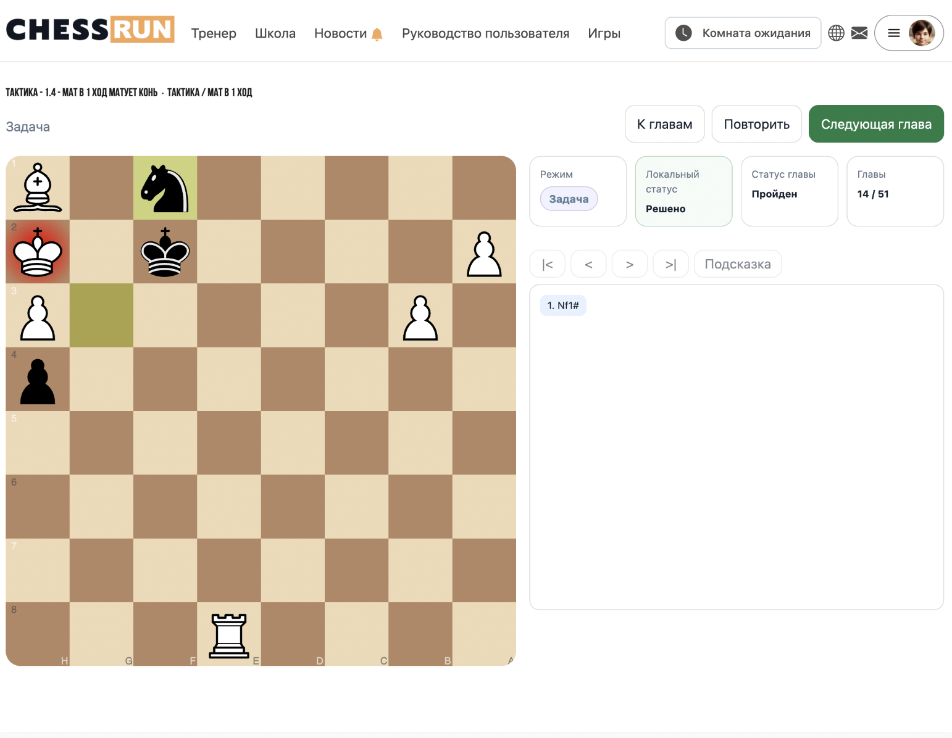Select the white bishop on the board

point(38,188)
